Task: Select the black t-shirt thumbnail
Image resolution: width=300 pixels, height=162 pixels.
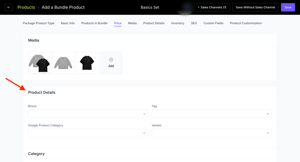Action: pyautogui.click(x=87, y=63)
